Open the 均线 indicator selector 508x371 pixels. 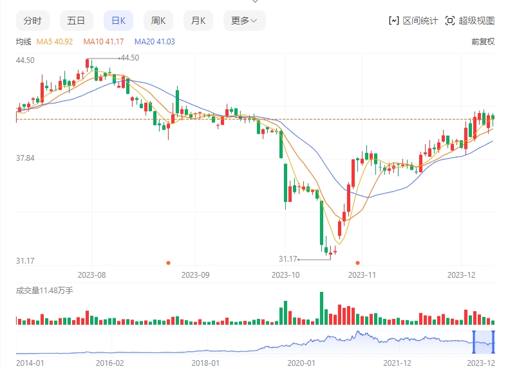pos(23,42)
